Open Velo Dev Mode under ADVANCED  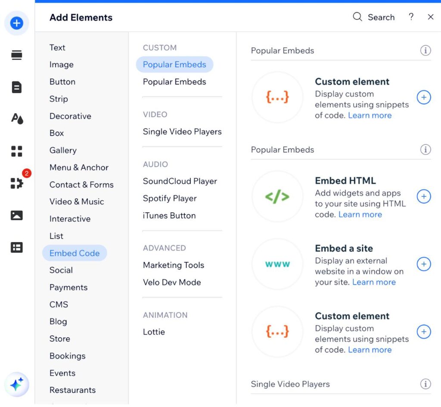[171, 282]
